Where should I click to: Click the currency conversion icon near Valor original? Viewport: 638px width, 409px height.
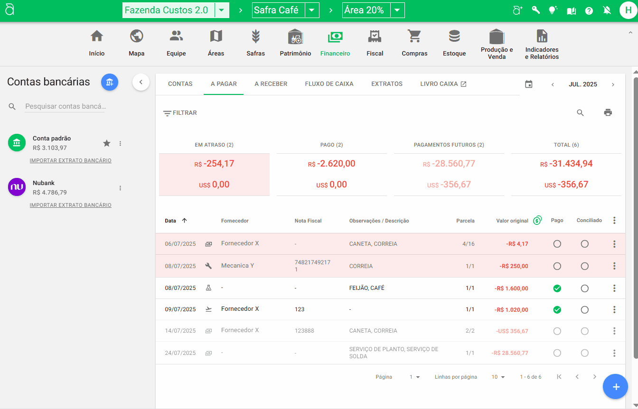pyautogui.click(x=537, y=220)
